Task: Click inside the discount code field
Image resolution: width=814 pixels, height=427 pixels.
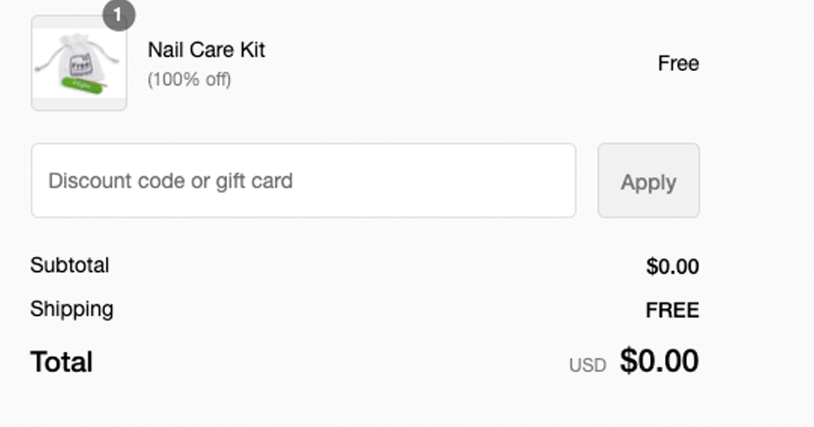Action: click(303, 180)
